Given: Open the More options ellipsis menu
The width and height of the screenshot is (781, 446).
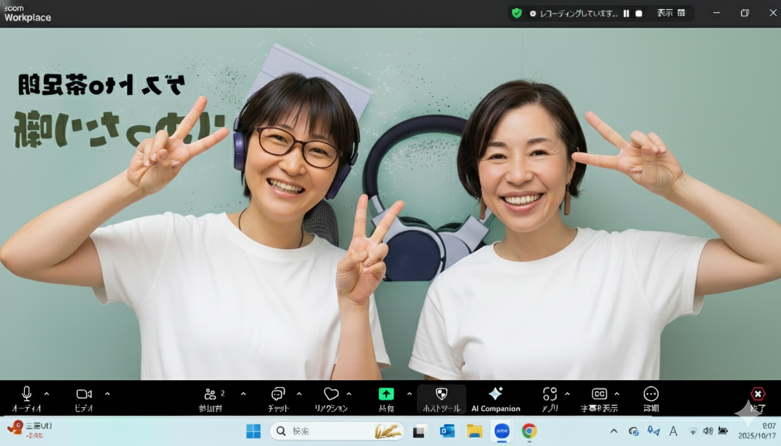Looking at the screenshot, I should (x=651, y=394).
